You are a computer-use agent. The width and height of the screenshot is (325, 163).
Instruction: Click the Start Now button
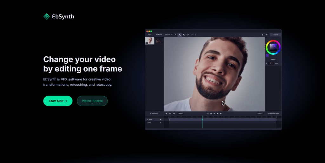point(58,101)
